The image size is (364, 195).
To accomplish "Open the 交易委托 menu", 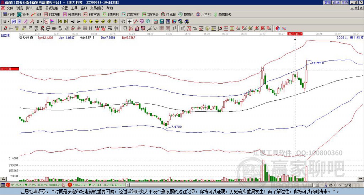I will tap(97, 8).
